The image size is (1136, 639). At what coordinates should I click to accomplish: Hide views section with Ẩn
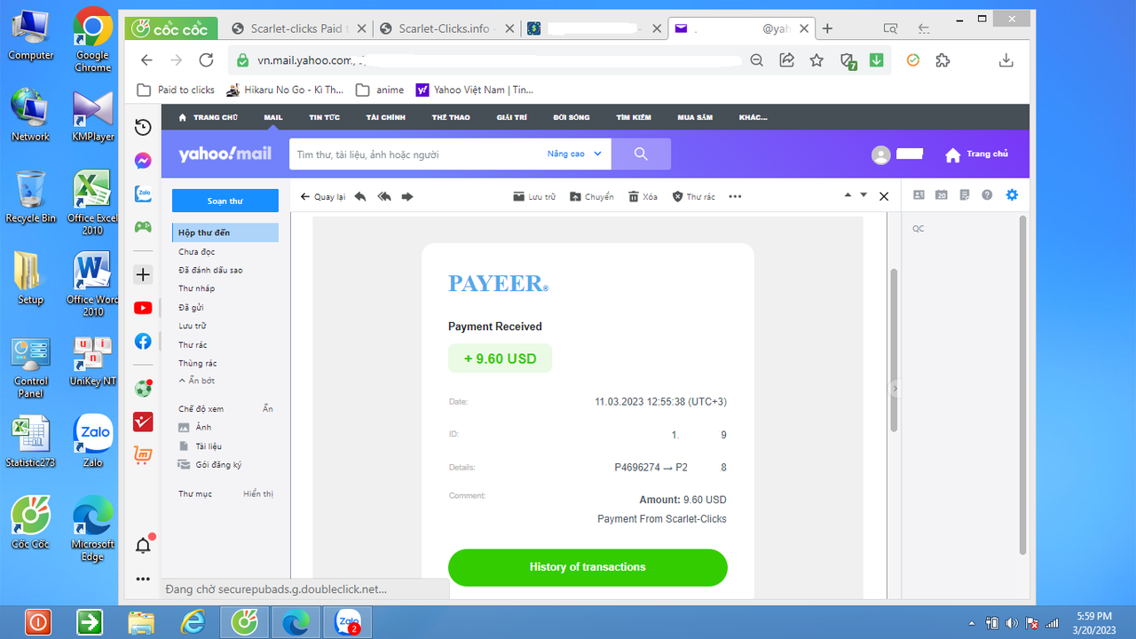point(268,409)
